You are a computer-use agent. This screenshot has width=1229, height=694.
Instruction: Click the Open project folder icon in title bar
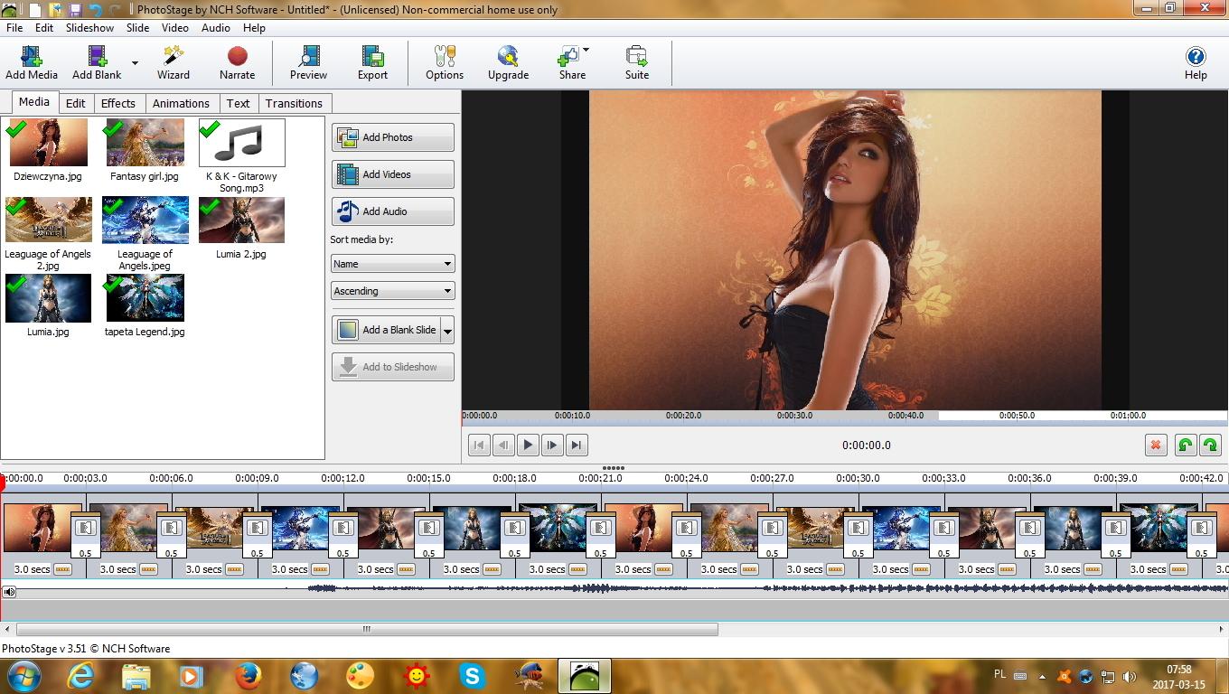(x=55, y=10)
